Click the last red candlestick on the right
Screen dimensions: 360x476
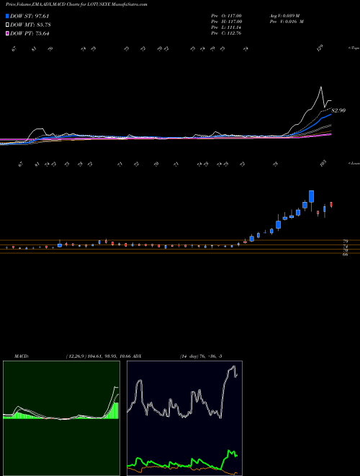coord(331,205)
